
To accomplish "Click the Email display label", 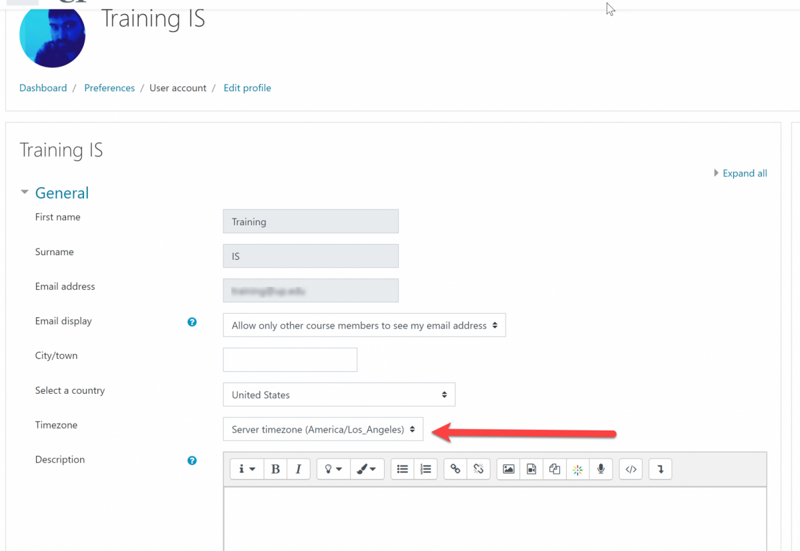I will coord(63,321).
